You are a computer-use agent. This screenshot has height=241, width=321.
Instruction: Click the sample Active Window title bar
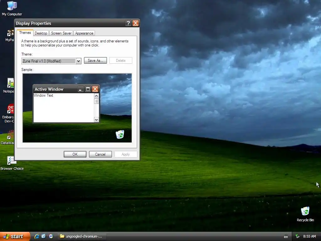pos(55,89)
